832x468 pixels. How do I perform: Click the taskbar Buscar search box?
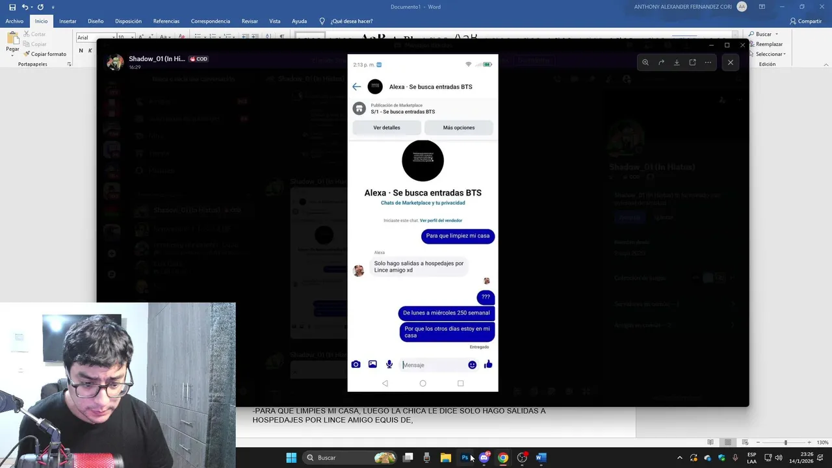tap(350, 458)
